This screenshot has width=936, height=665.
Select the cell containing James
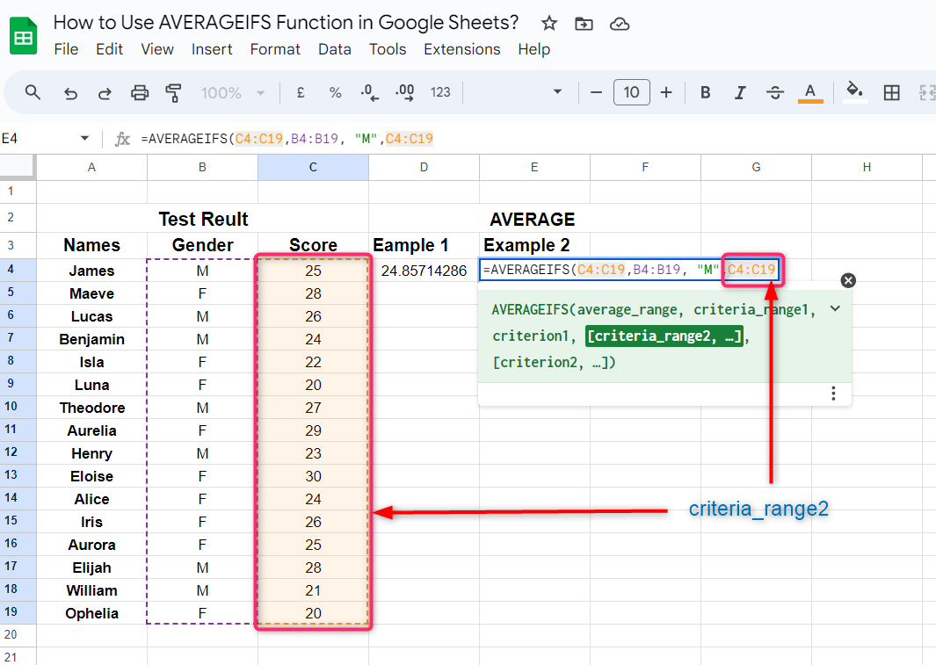click(91, 271)
